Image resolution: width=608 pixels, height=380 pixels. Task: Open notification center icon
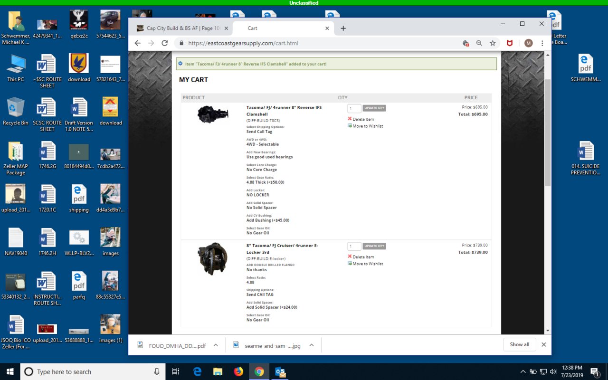pos(595,371)
